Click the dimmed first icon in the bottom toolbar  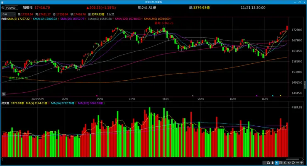[x=264, y=163]
